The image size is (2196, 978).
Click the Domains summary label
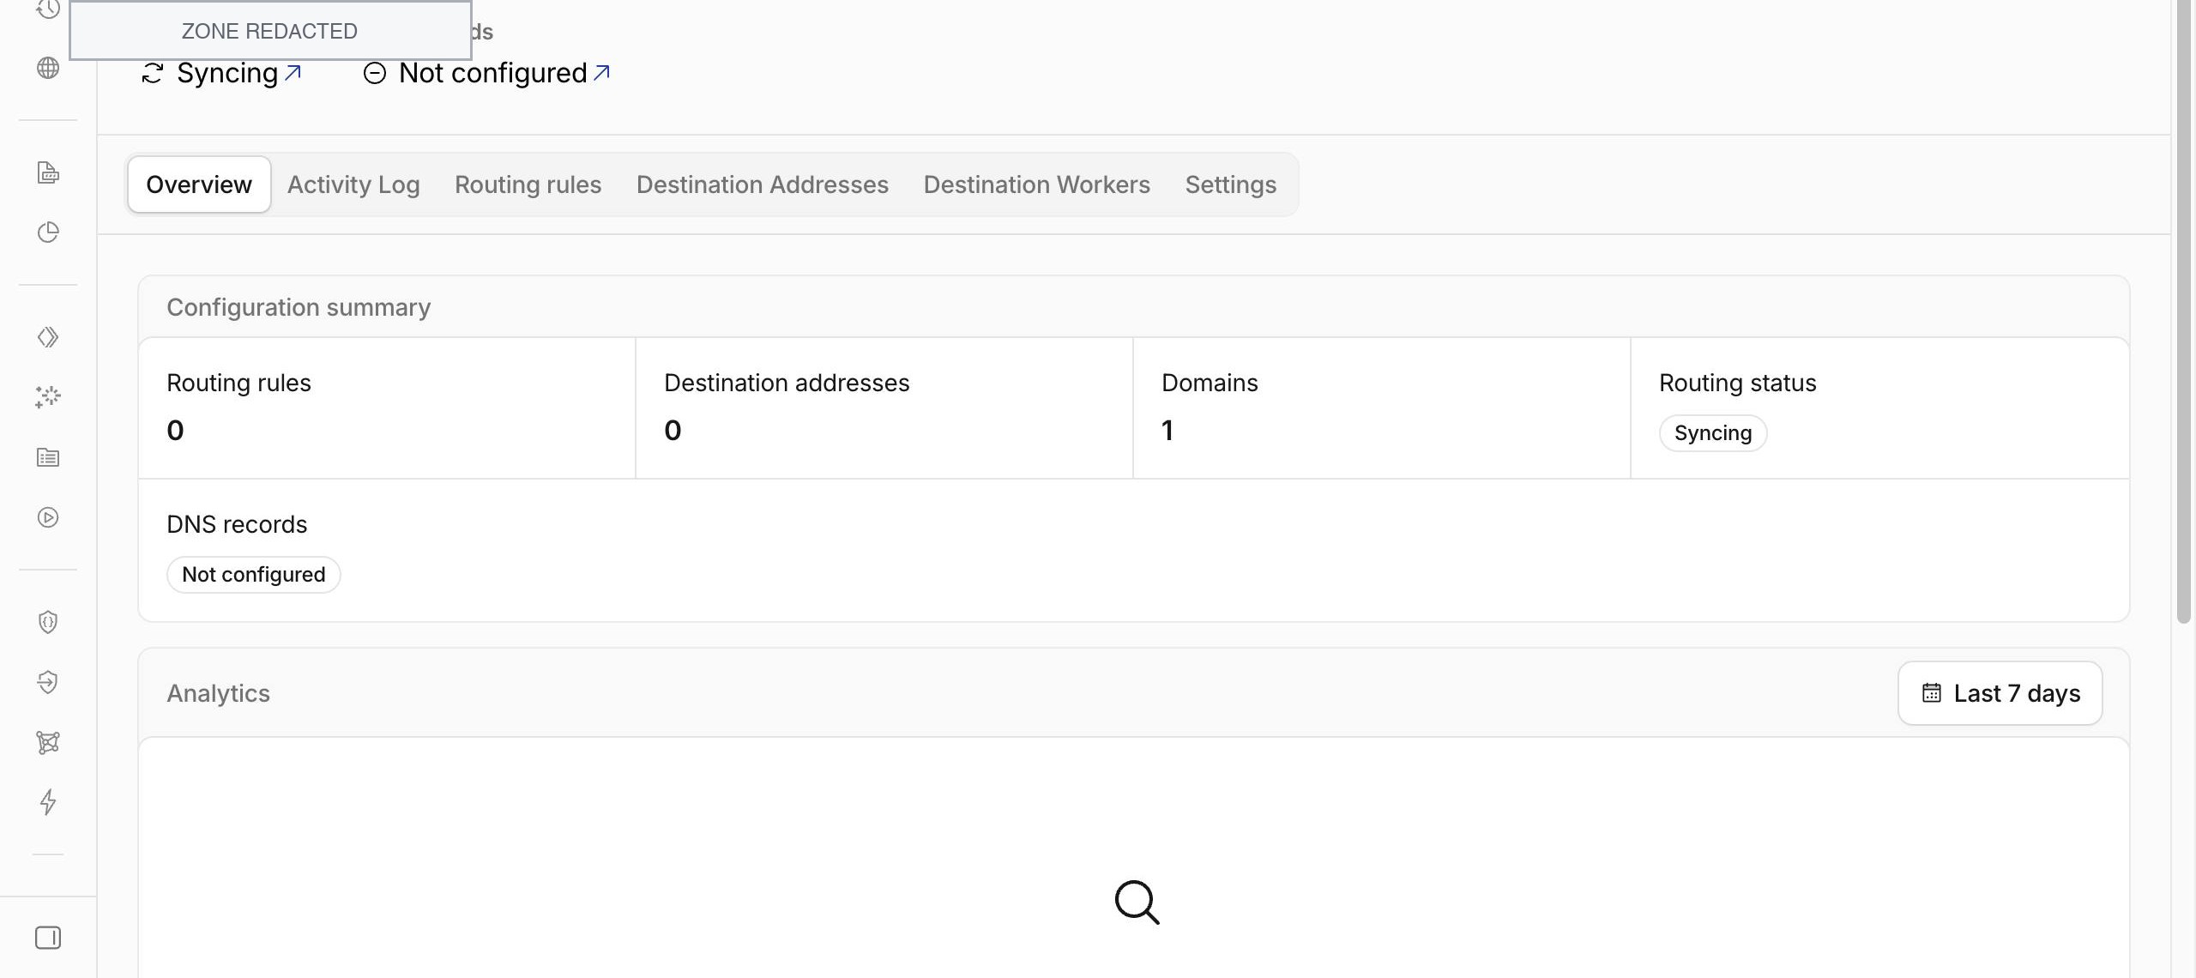[x=1210, y=383]
